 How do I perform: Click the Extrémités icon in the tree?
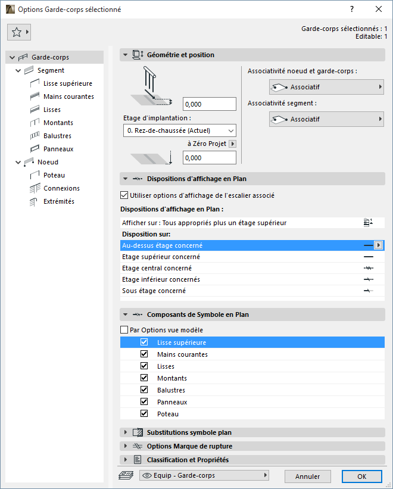pos(35,201)
